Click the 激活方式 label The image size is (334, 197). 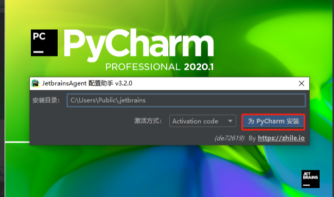(148, 121)
